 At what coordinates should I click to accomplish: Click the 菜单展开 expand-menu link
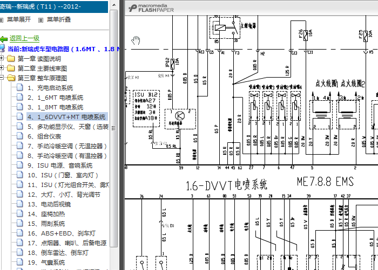(19, 19)
